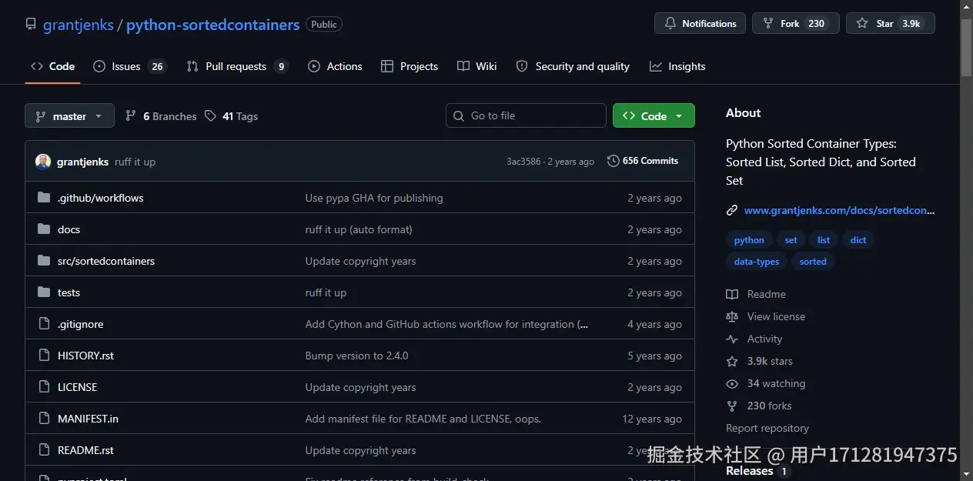This screenshot has height=481, width=973.
Task: Open the Wiki tab
Action: pos(476,66)
